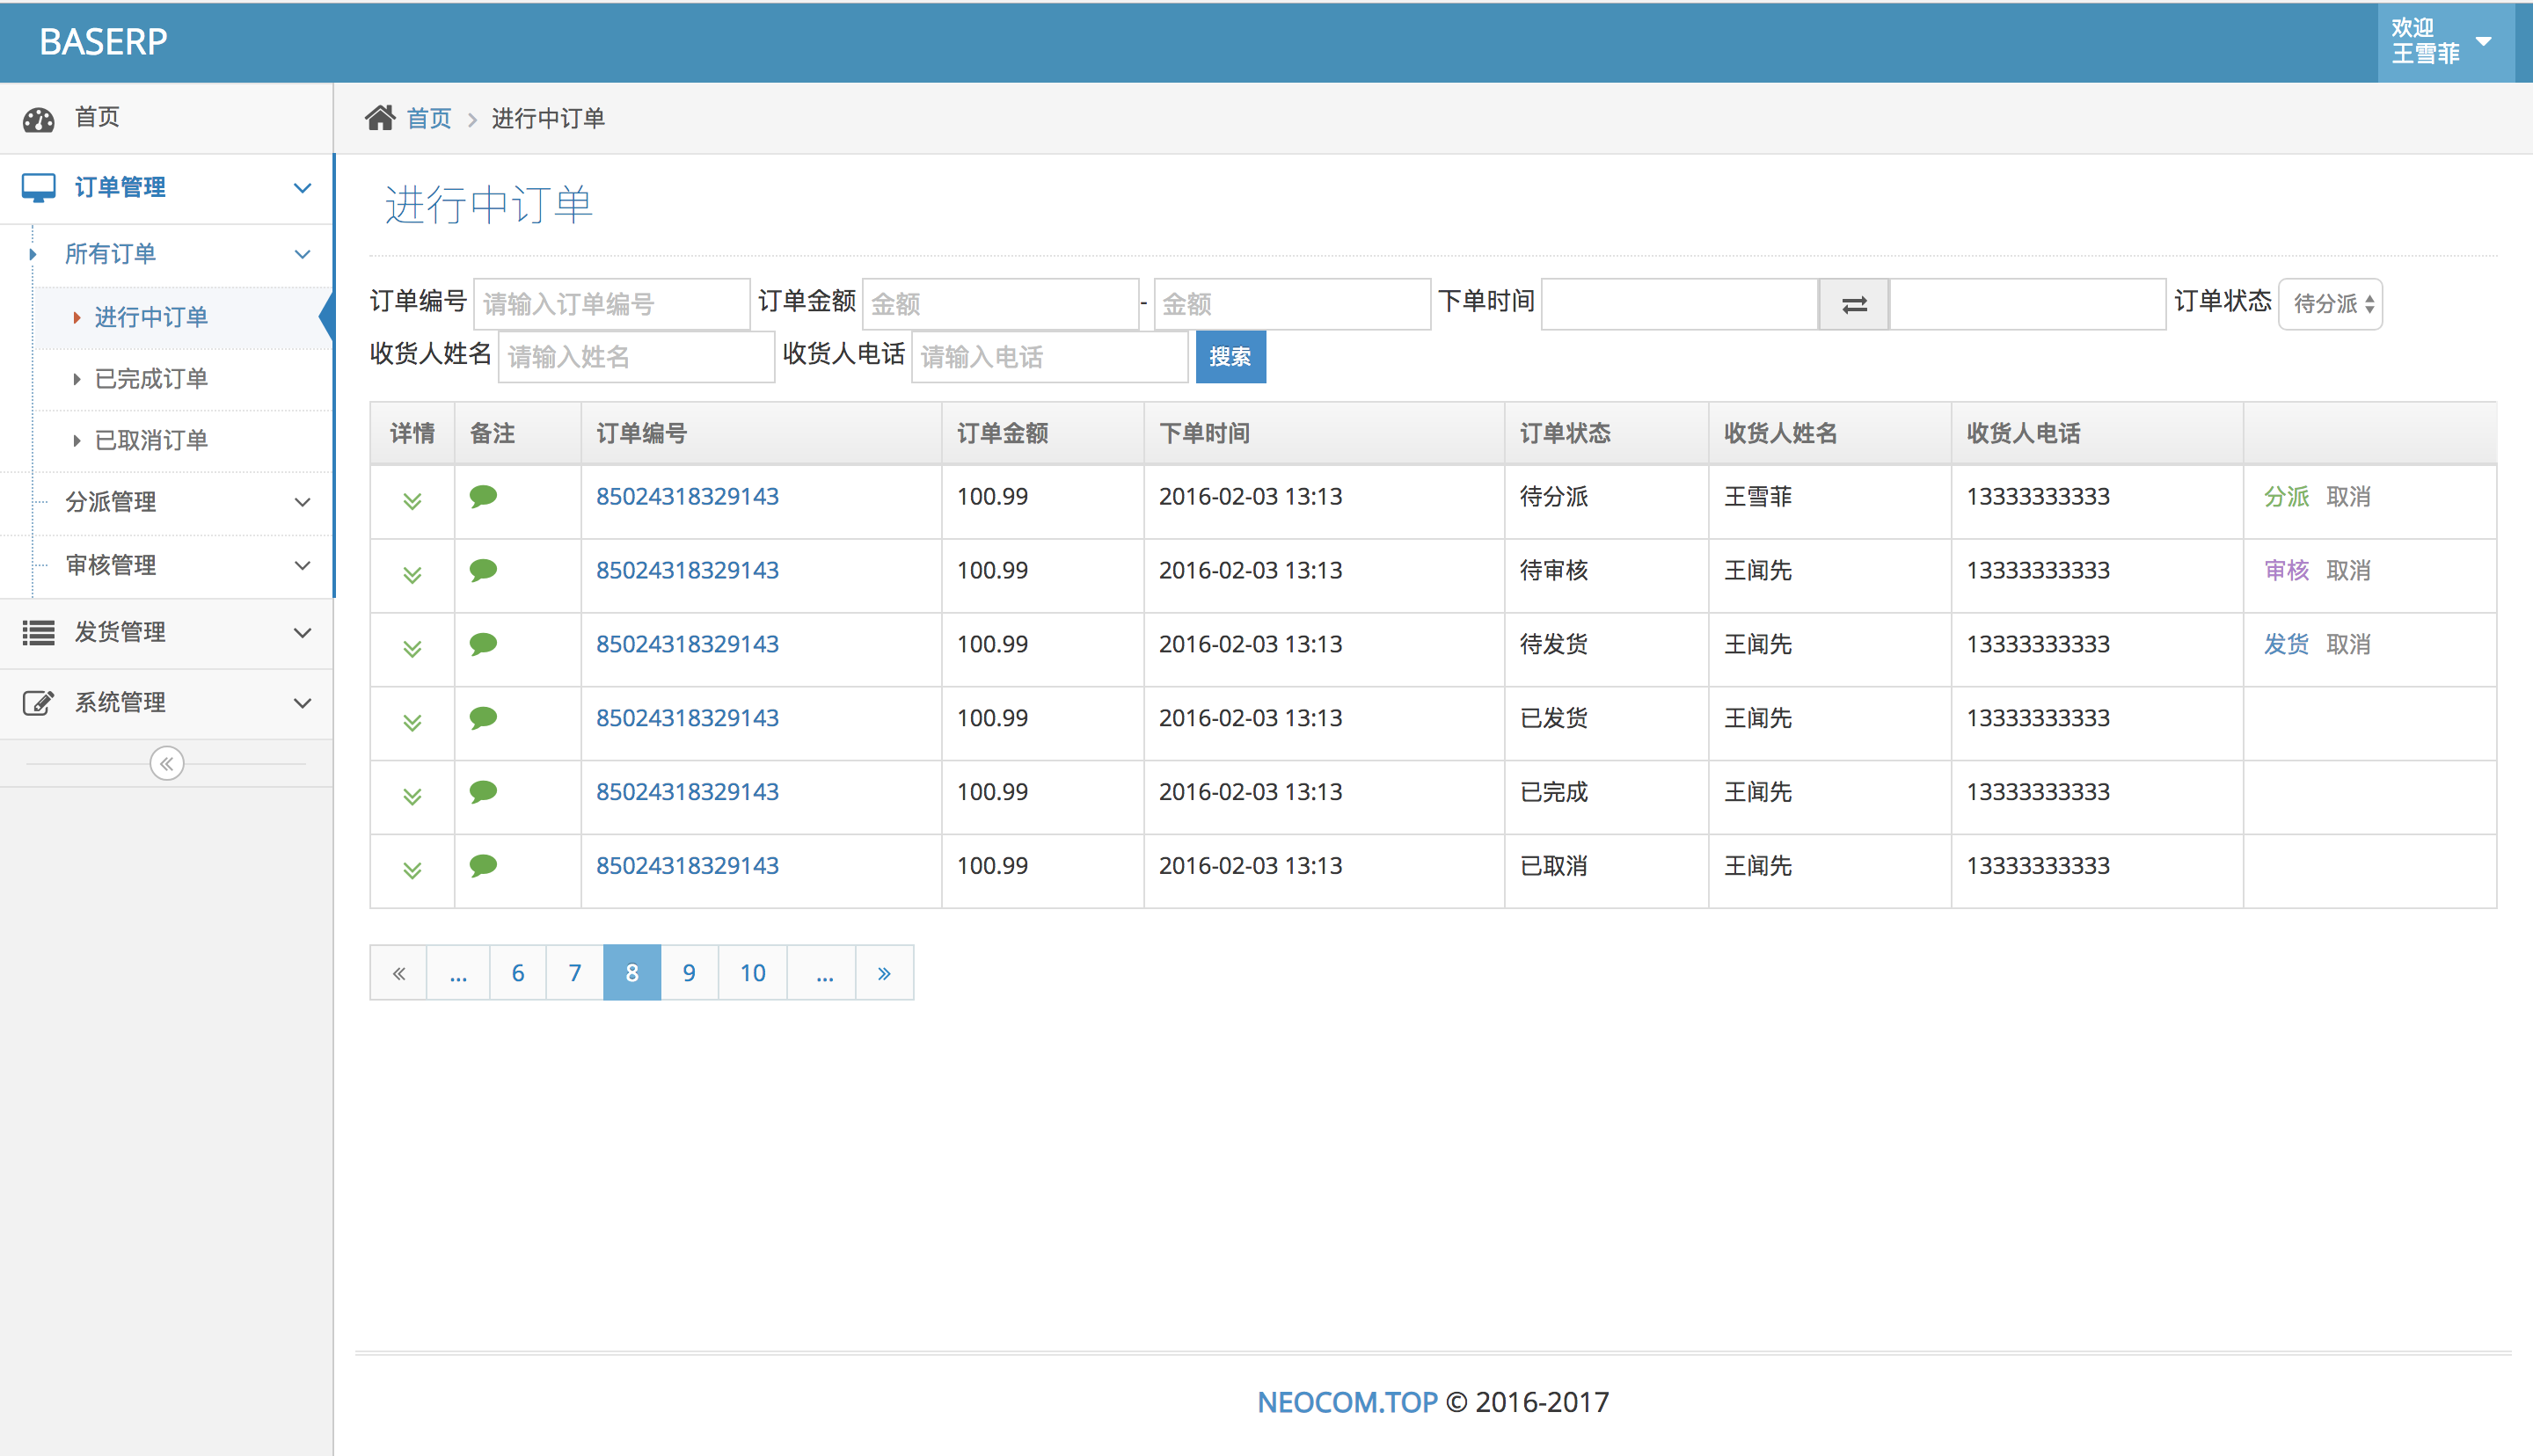
Task: Click the date range swap arrows icon
Action: click(1853, 303)
